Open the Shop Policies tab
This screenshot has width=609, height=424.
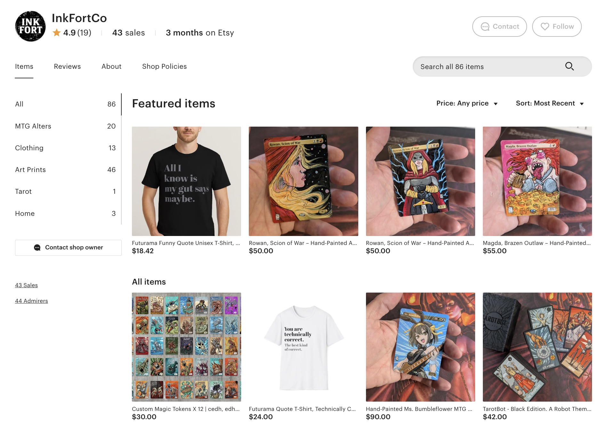(164, 67)
